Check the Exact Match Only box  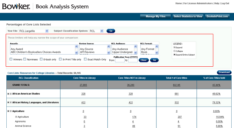85,59
